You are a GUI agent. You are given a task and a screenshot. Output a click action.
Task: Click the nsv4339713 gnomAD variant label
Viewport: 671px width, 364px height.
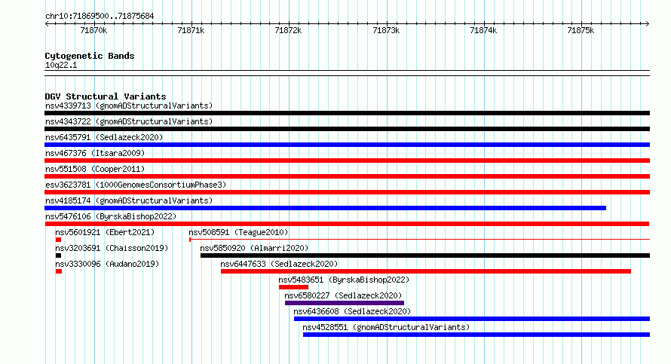click(x=129, y=106)
